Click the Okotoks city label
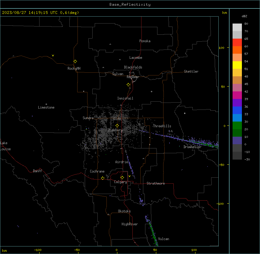 [x=124, y=211]
